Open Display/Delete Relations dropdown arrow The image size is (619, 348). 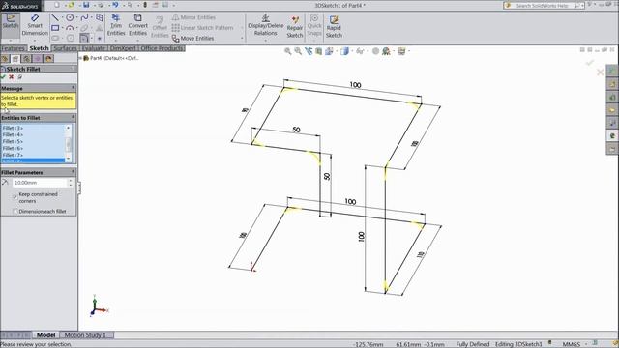point(265,40)
